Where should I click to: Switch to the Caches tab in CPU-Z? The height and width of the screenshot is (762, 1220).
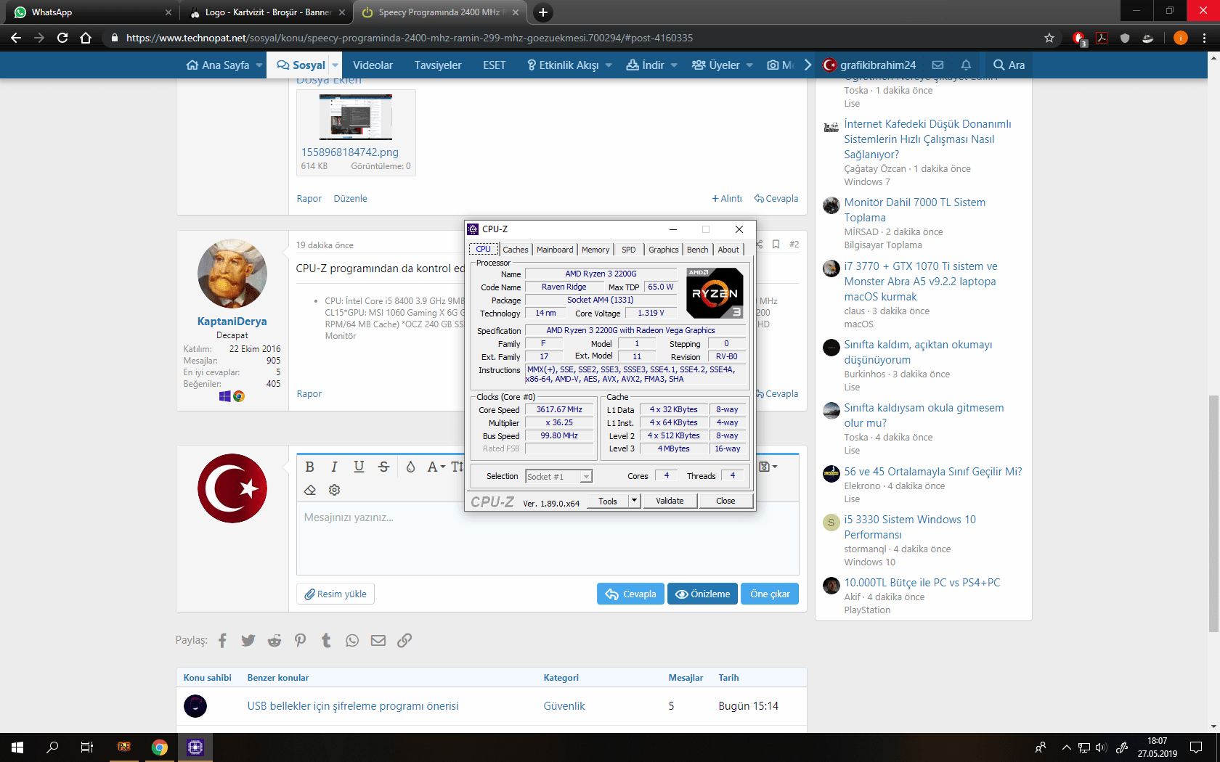click(516, 250)
